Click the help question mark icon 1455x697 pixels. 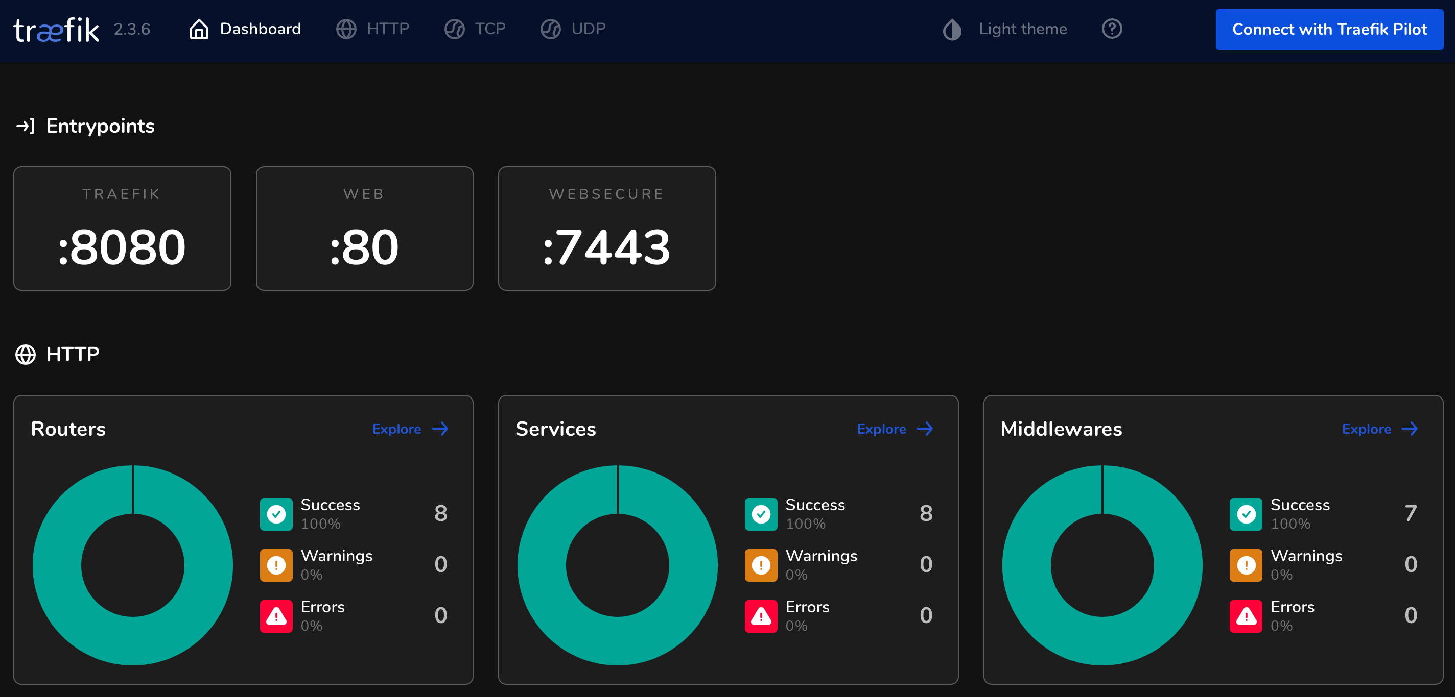pyautogui.click(x=1112, y=29)
